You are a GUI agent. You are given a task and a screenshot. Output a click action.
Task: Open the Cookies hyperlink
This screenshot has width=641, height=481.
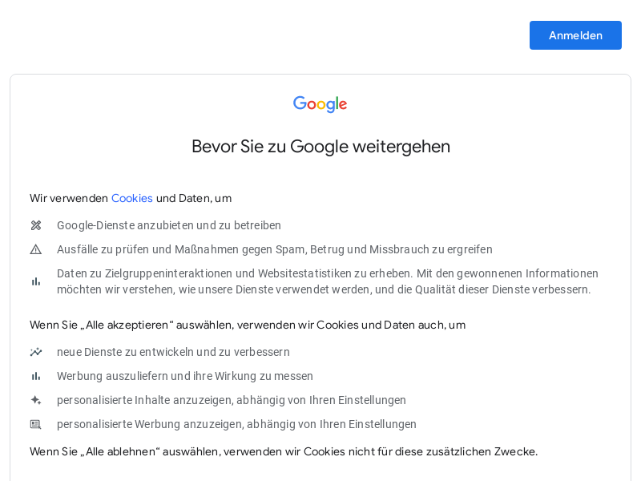pos(131,198)
